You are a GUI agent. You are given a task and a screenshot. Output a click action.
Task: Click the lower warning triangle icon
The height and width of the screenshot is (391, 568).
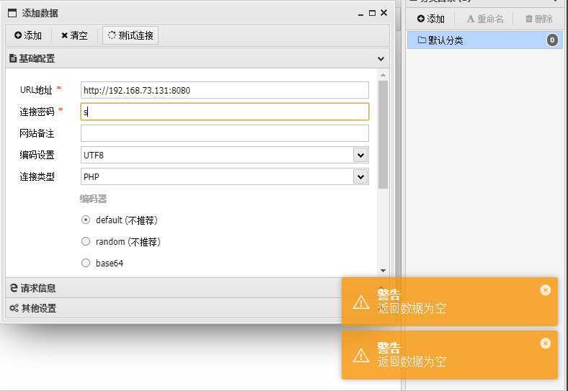(361, 355)
